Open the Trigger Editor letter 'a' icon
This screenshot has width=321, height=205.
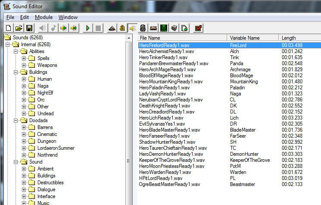[122, 28]
